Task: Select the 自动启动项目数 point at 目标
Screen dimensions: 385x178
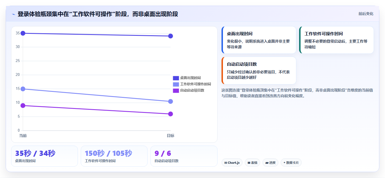Action: pyautogui.click(x=171, y=114)
